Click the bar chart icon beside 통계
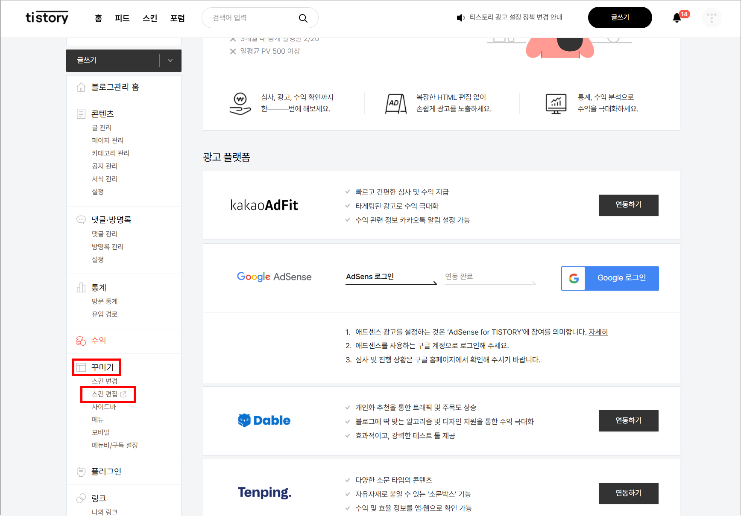741x516 pixels. [81, 288]
